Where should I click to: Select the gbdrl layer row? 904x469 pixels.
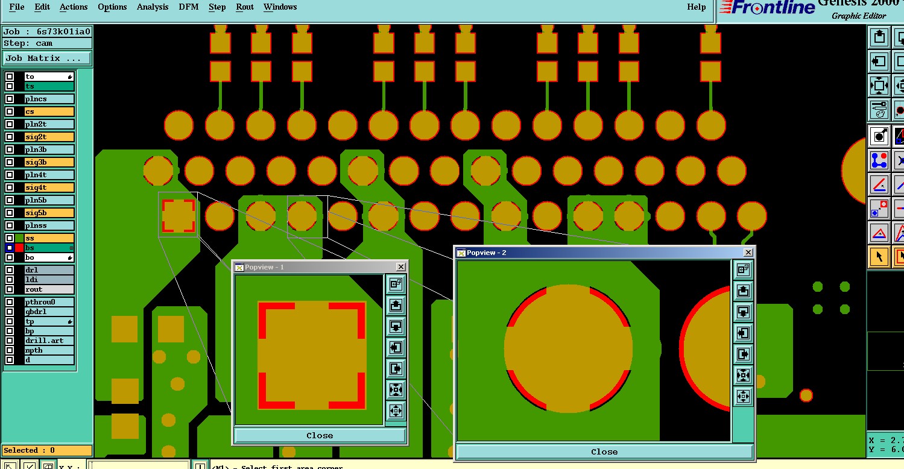click(x=49, y=312)
